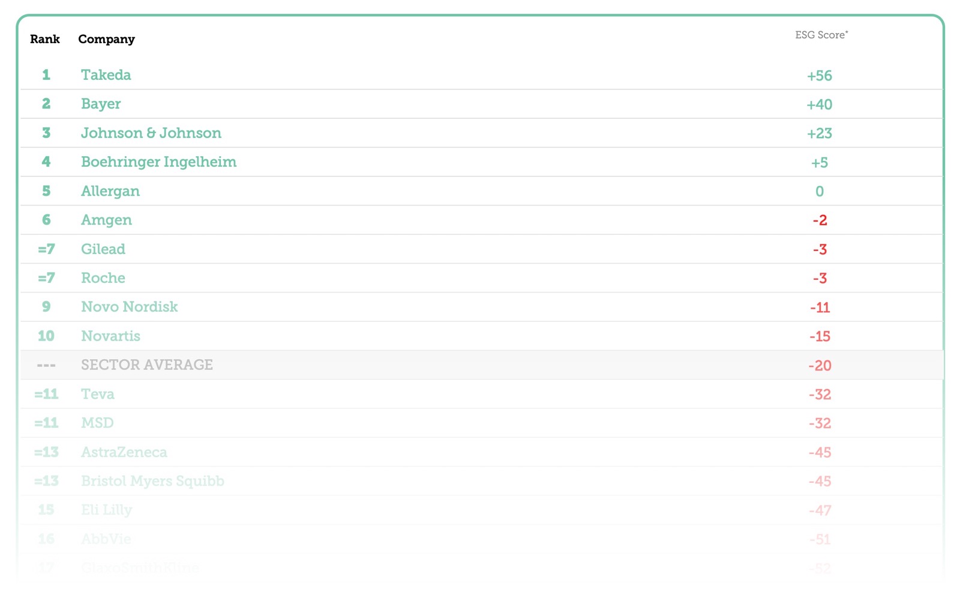Viewport: 960px width, 615px height.
Task: Click the =11 rank beside Teva
Action: (46, 394)
